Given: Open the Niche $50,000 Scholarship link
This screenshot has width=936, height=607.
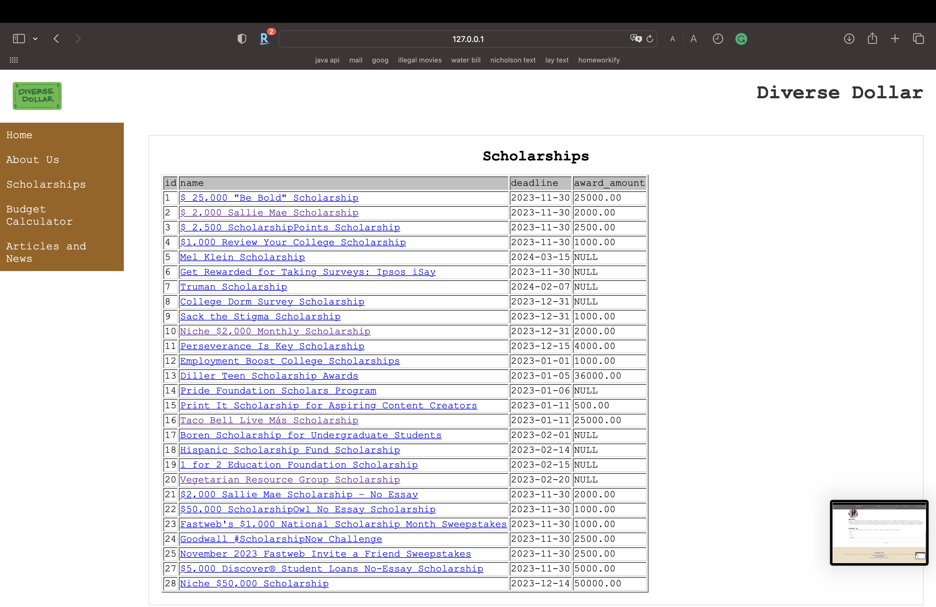Looking at the screenshot, I should pyautogui.click(x=254, y=584).
